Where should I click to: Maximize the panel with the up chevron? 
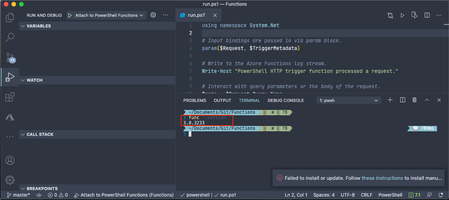click(427, 100)
